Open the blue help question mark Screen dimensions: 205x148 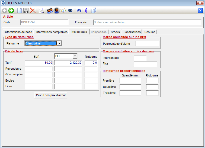[x=200, y=11]
